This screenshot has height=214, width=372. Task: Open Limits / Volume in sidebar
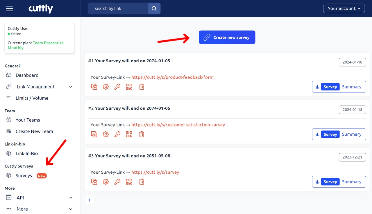(x=32, y=98)
